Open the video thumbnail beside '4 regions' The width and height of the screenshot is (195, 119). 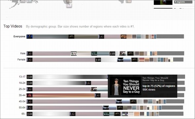click(163, 2)
